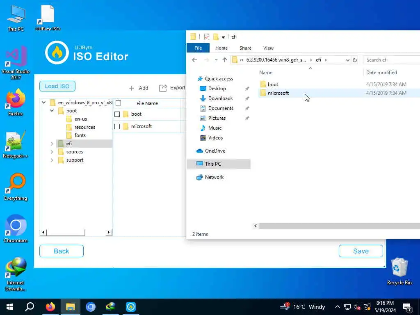Open network icon in system tray
Viewport: 420px width, 315px height.
pos(347,307)
